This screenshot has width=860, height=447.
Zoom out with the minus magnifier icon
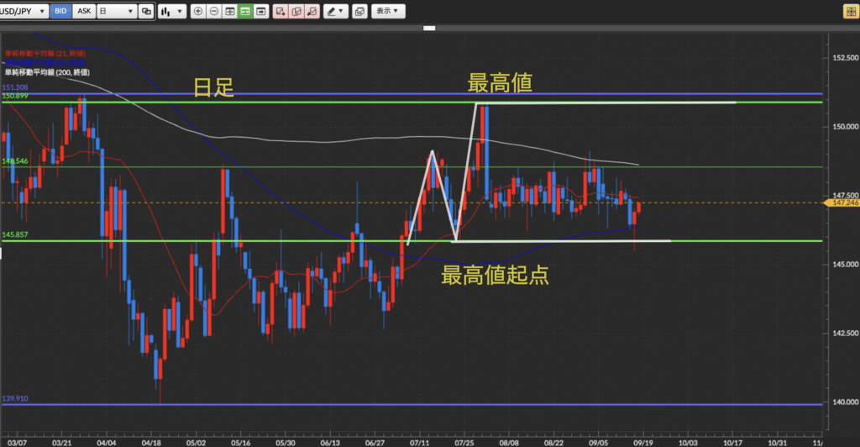point(214,11)
